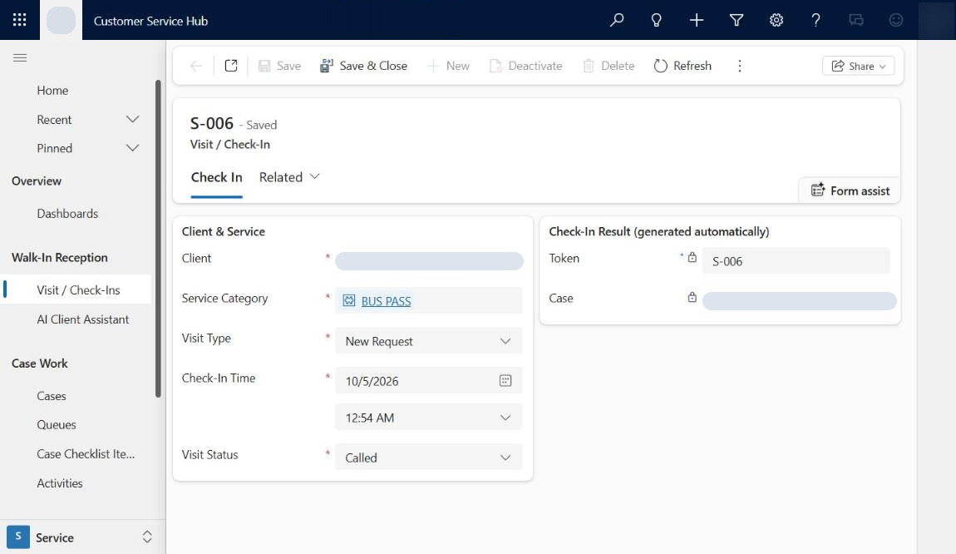This screenshot has width=956, height=554.
Task: Click the plus quick create icon
Action: [697, 20]
